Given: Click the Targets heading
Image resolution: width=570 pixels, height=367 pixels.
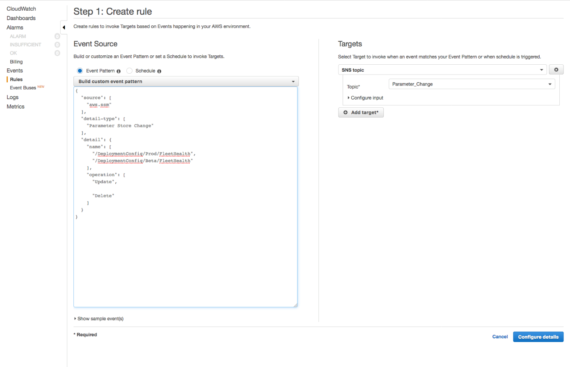Looking at the screenshot, I should 350,44.
